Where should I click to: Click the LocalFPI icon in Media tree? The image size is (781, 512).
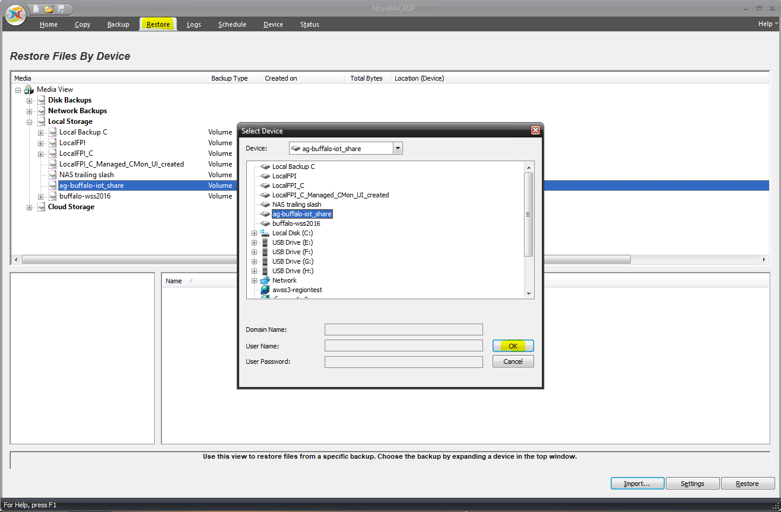[x=52, y=143]
